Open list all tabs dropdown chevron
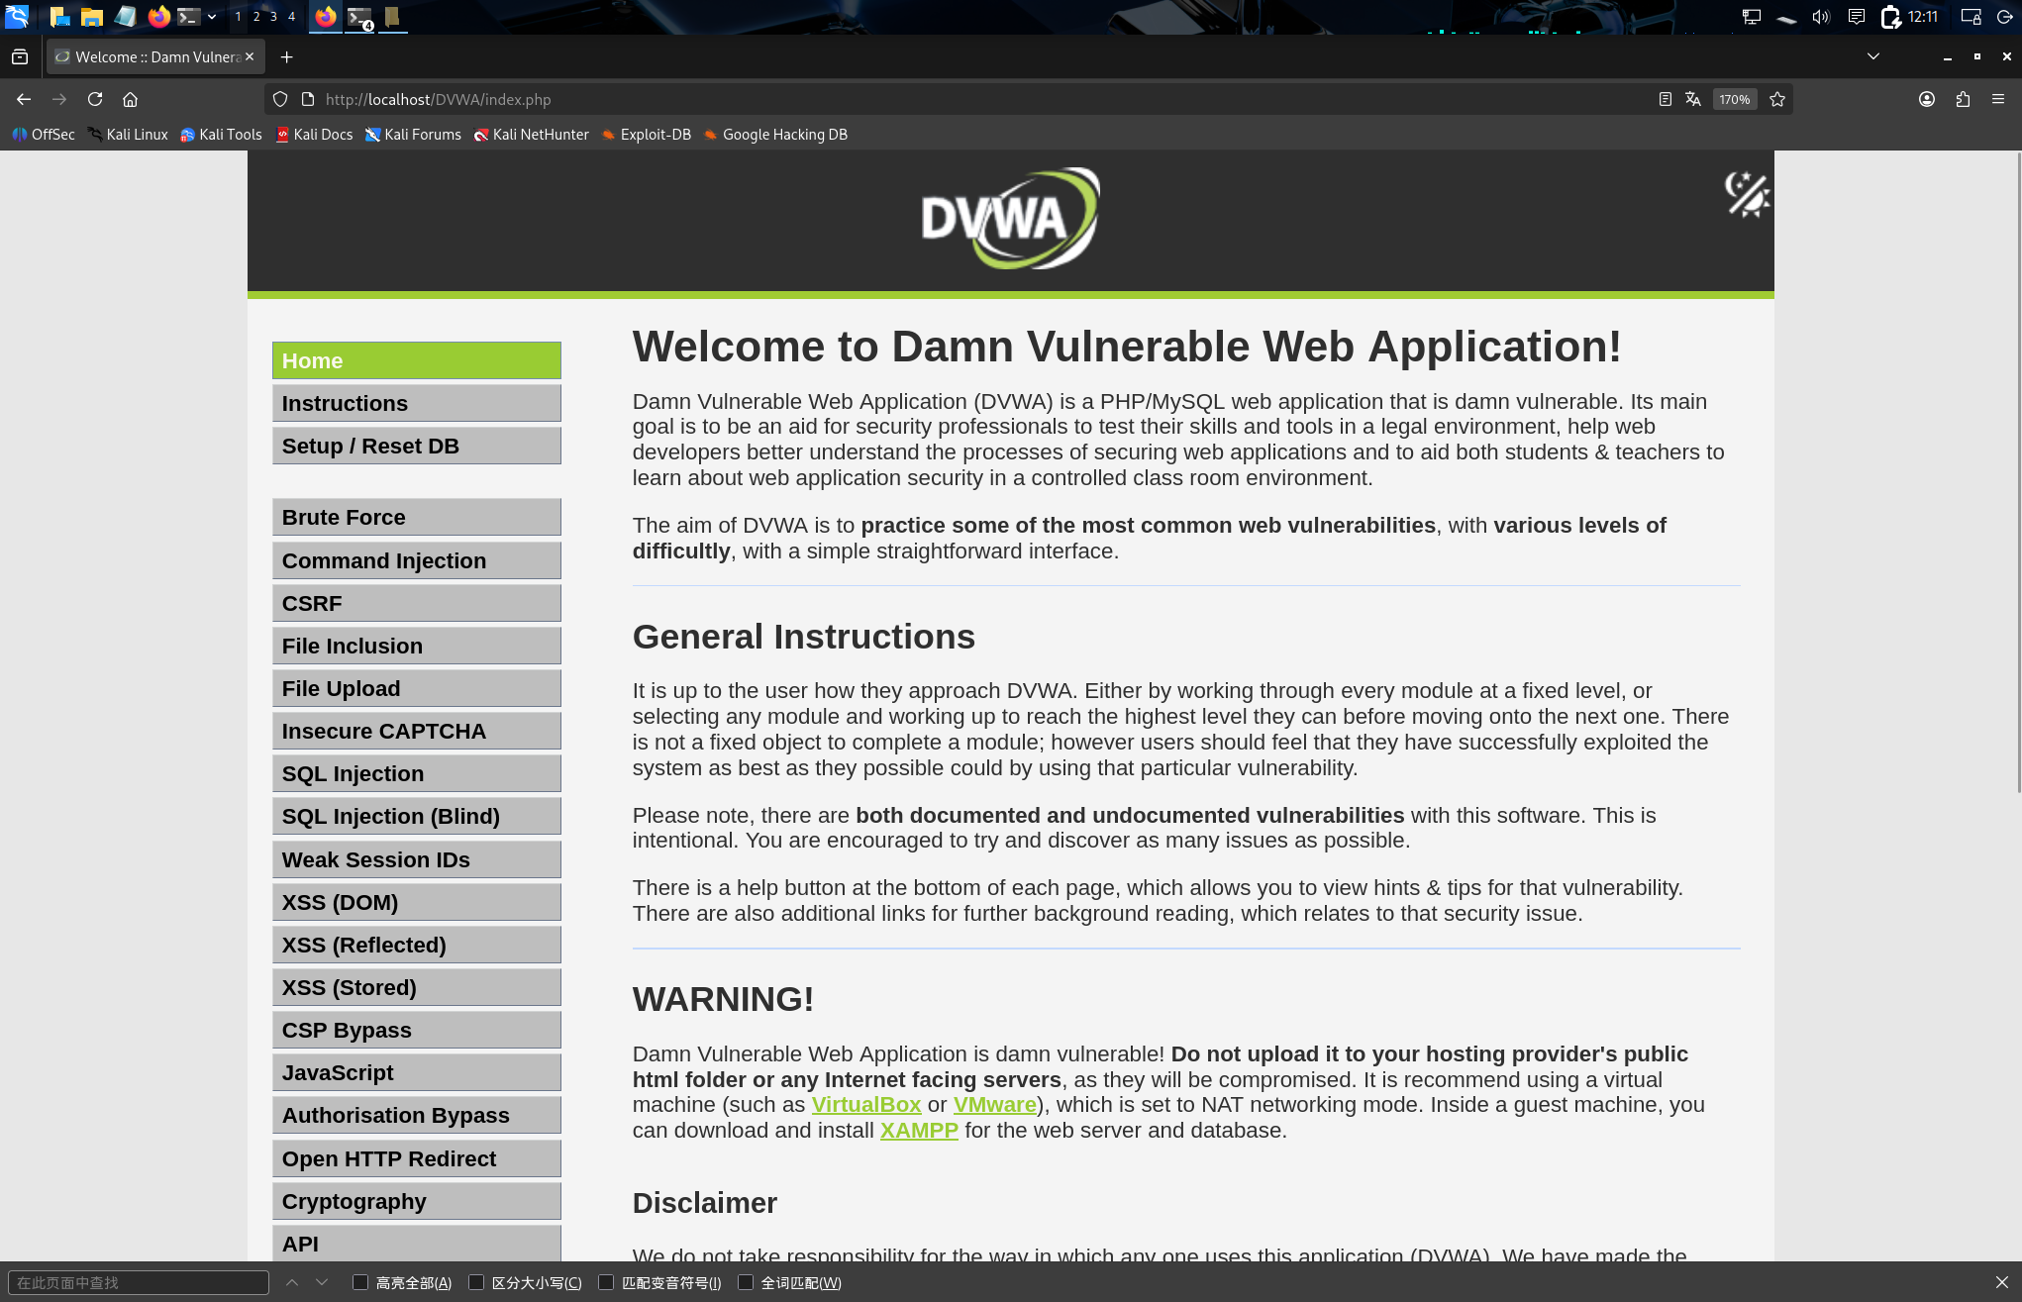The height and width of the screenshot is (1302, 2022). pyautogui.click(x=1872, y=56)
